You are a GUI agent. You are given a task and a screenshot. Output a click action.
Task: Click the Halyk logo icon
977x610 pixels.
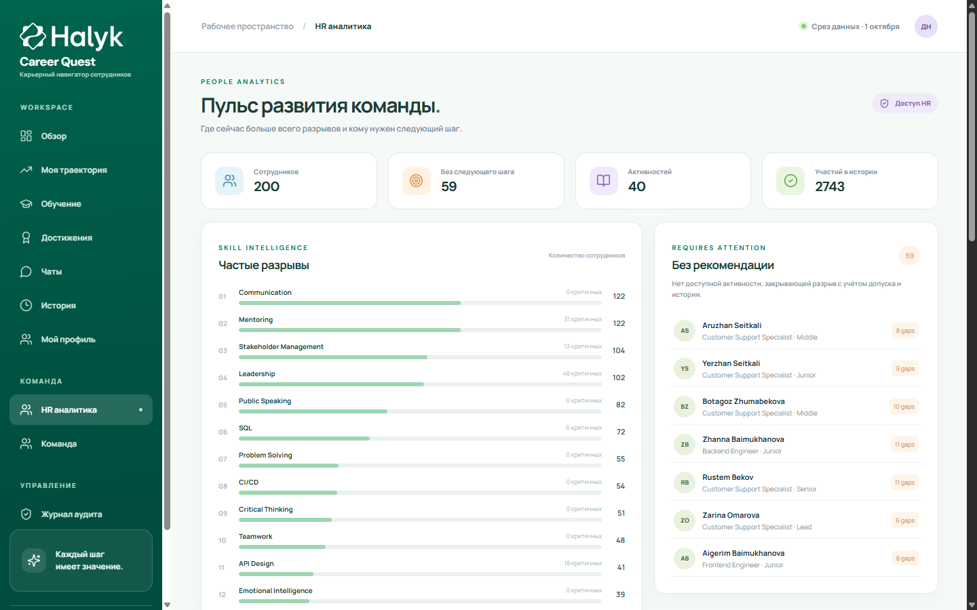(x=33, y=37)
